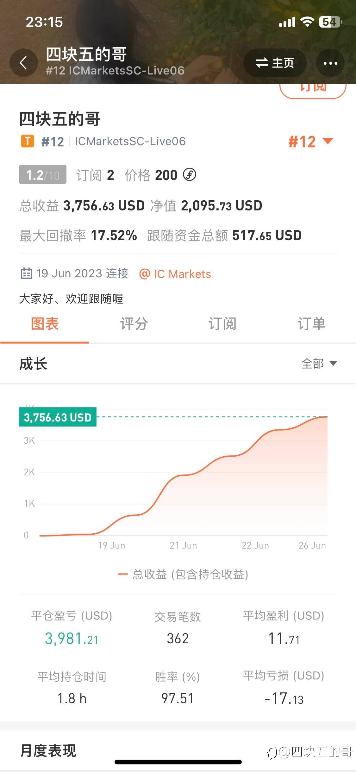Tap the price currency coin icon

point(190,175)
